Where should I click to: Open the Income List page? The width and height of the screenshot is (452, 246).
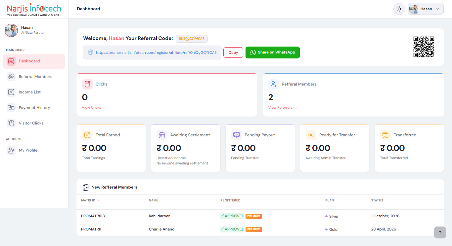pos(34,92)
